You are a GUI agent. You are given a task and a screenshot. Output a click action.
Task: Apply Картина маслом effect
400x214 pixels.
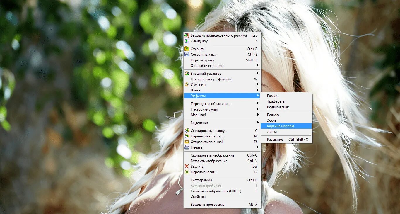point(286,126)
